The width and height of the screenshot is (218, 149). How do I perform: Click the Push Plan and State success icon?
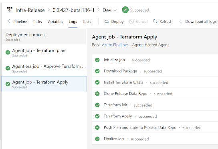[97, 127]
